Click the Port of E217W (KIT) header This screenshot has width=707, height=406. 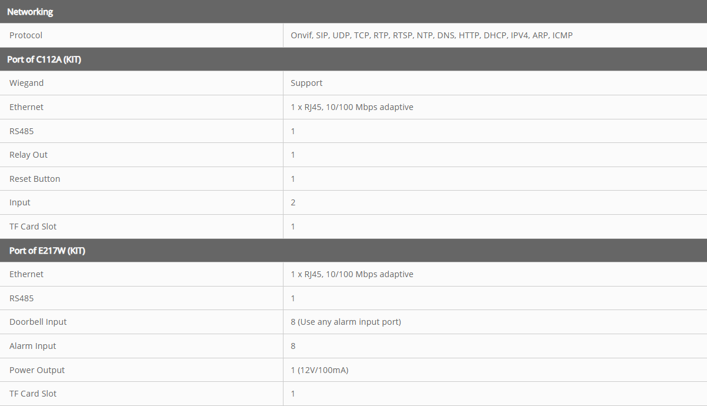click(x=353, y=251)
